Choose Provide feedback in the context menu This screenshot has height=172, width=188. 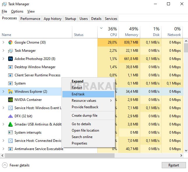[x=88, y=107]
